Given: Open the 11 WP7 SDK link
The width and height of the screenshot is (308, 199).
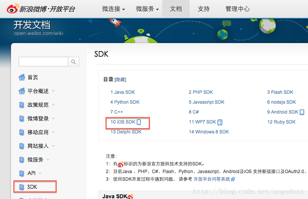Looking at the screenshot, I should 202,122.
